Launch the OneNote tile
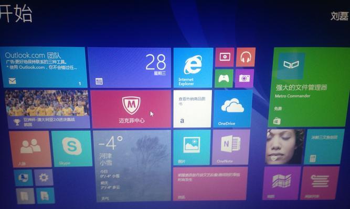Viewport: 350px width, 209px height. click(231, 147)
